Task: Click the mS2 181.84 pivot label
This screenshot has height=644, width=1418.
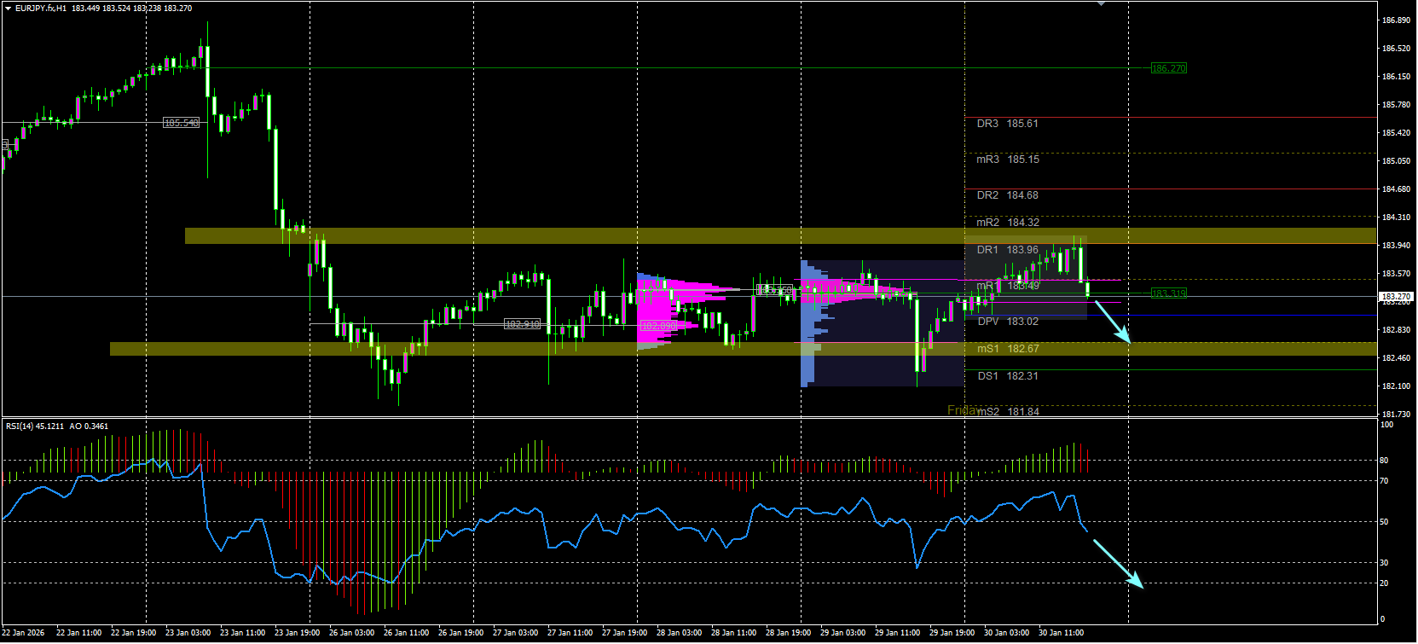Action: [x=1008, y=412]
